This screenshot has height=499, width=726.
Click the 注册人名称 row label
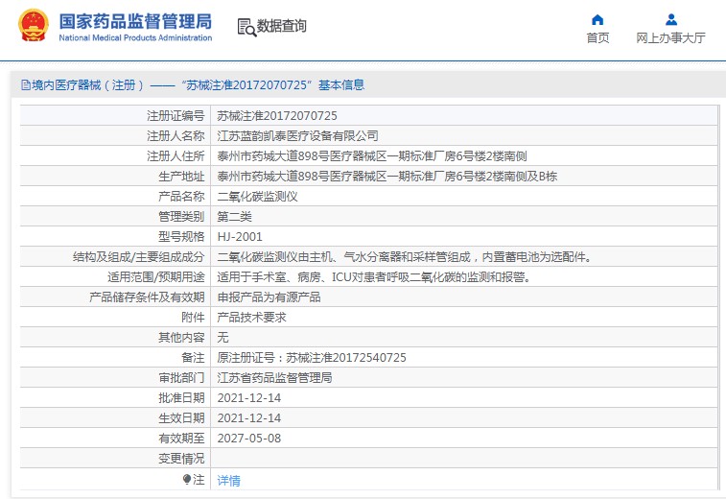(x=176, y=135)
